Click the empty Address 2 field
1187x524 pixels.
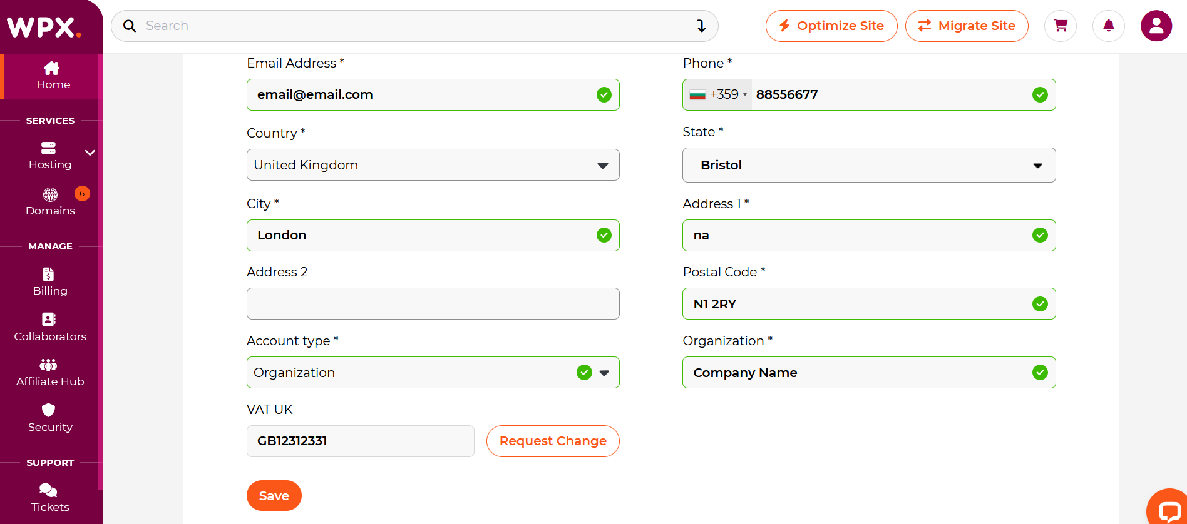[x=433, y=304]
